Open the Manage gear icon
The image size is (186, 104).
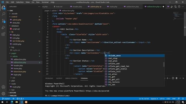coord(3,94)
